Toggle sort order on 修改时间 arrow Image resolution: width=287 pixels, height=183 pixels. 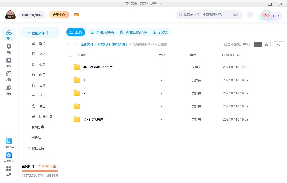point(238,55)
